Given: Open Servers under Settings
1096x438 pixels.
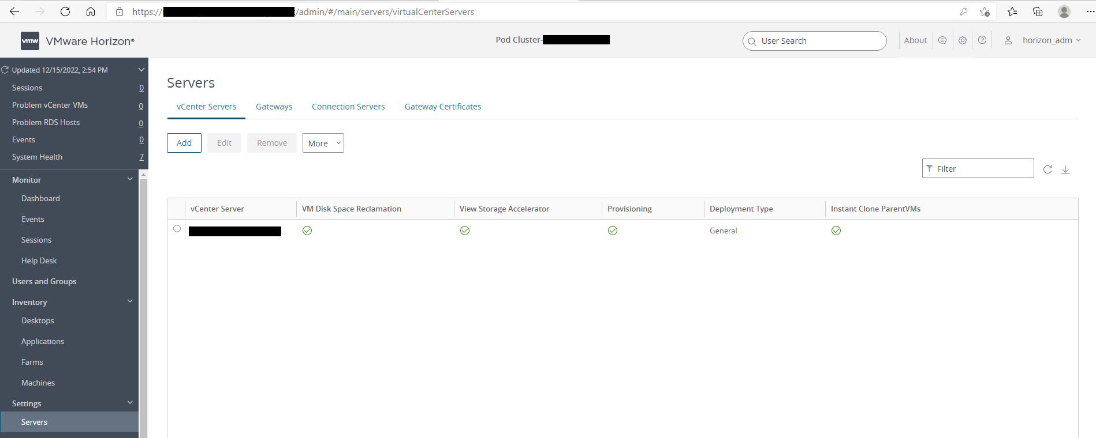Looking at the screenshot, I should (69, 422).
